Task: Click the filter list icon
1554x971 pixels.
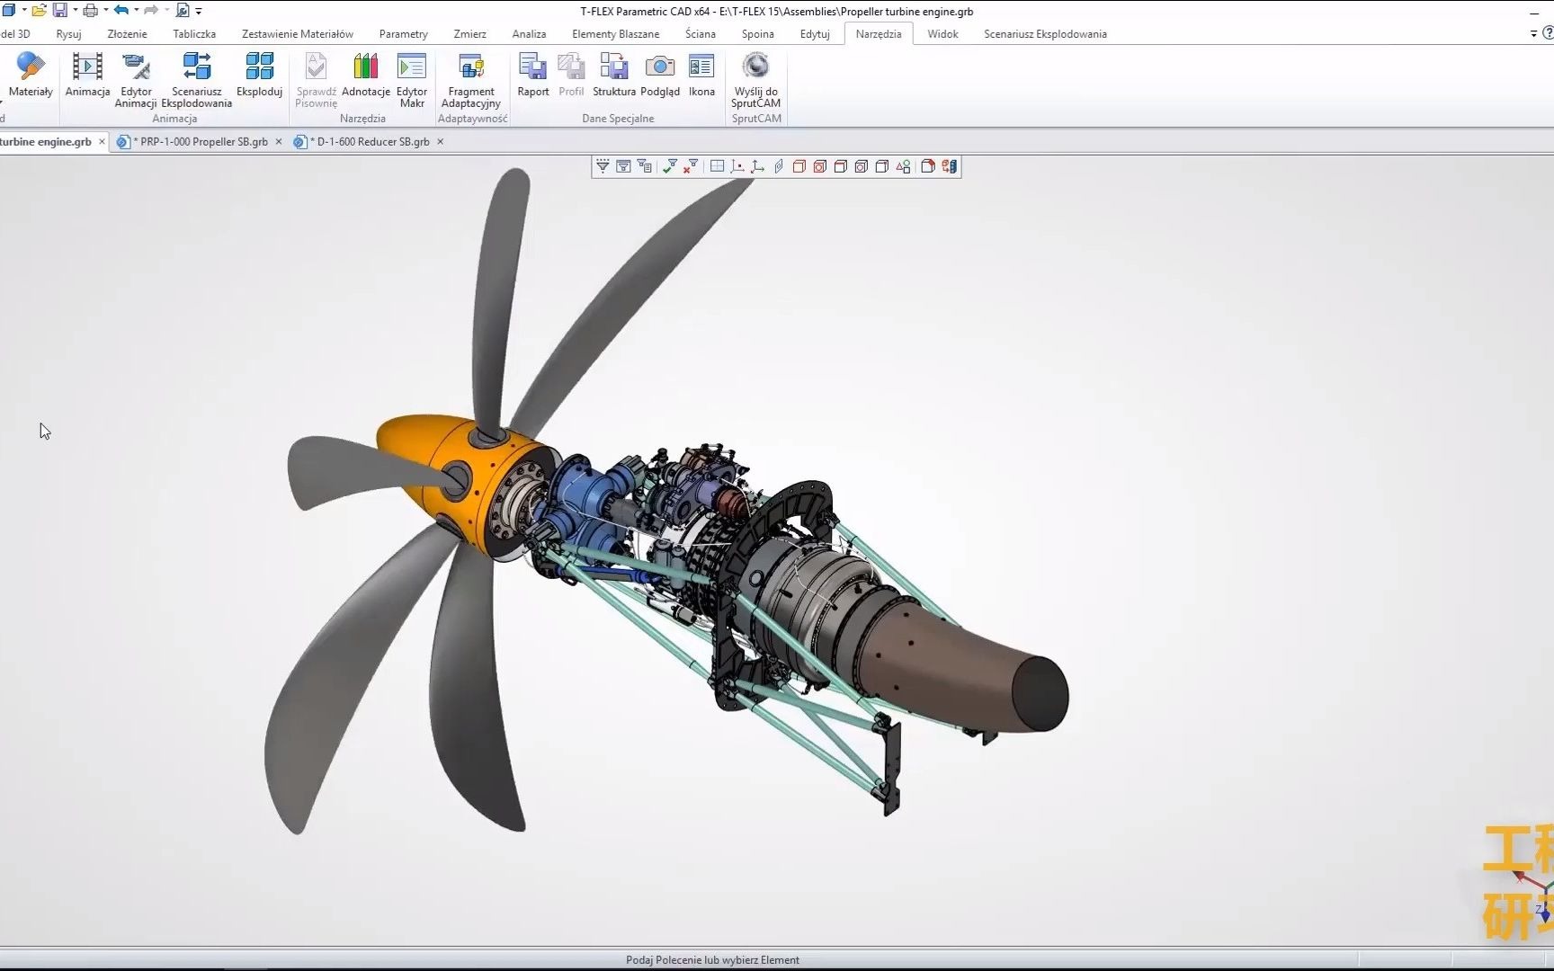Action: pyautogui.click(x=644, y=166)
